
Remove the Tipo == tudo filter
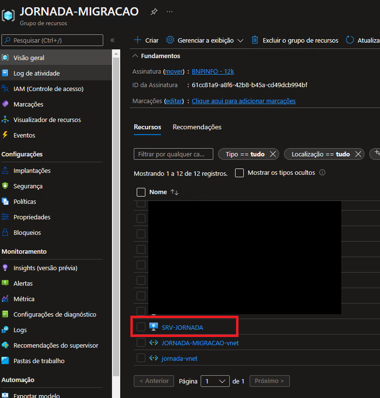tap(273, 154)
